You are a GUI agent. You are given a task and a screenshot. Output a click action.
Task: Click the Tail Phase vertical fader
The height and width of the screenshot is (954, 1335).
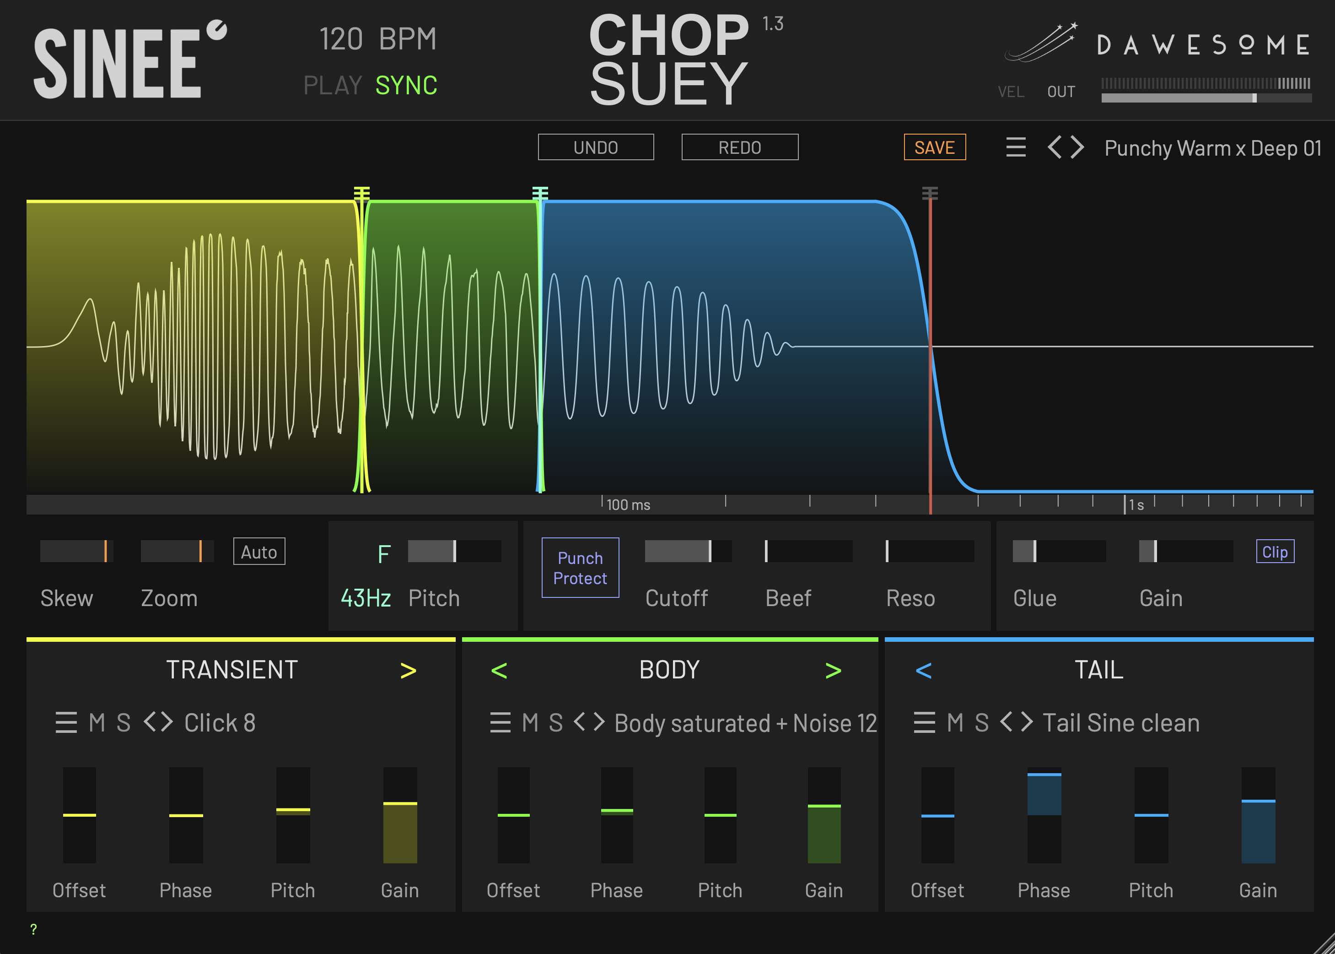1044,815
